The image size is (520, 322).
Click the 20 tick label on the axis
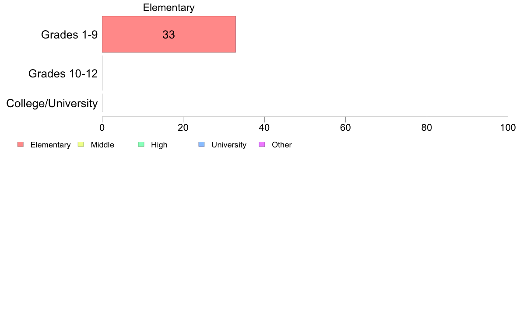coord(183,128)
